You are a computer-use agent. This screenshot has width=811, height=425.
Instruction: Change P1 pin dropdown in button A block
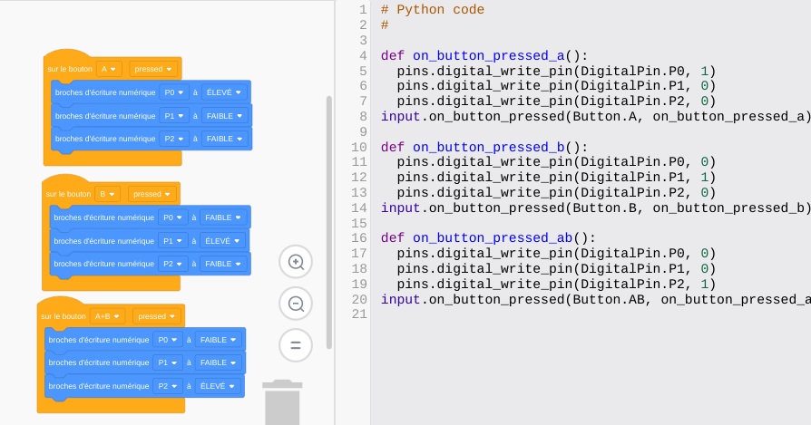click(x=174, y=116)
